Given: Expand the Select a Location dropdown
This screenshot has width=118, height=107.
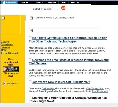Looking at the screenshot, I should [x=46, y=9].
